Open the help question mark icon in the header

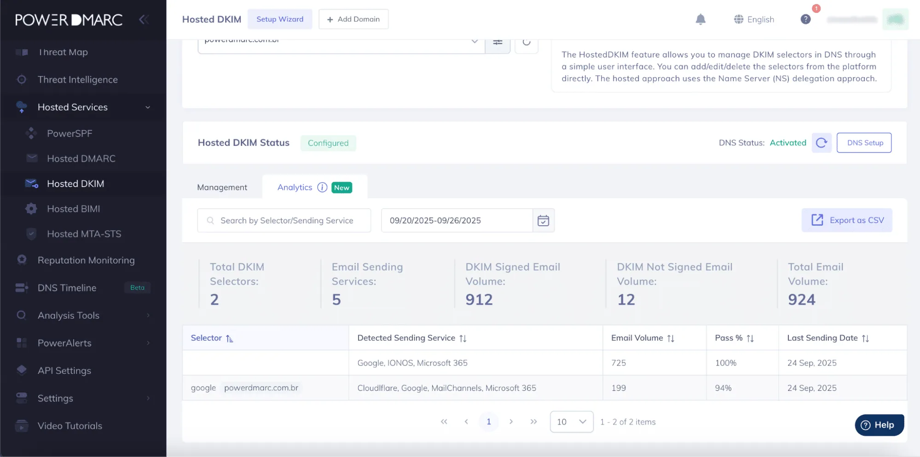(805, 19)
